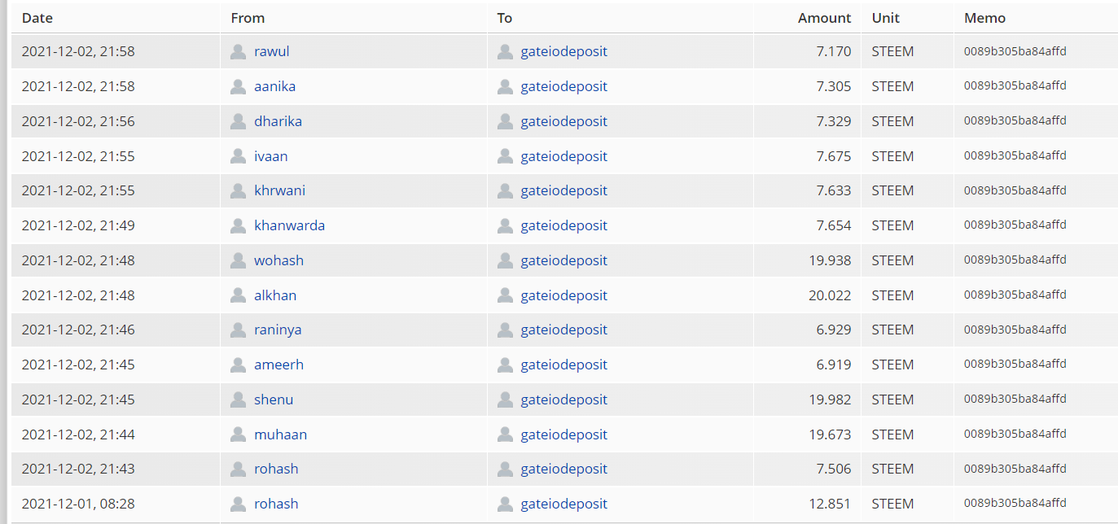Open the alkhan account link
The height and width of the screenshot is (524, 1118).
[275, 295]
